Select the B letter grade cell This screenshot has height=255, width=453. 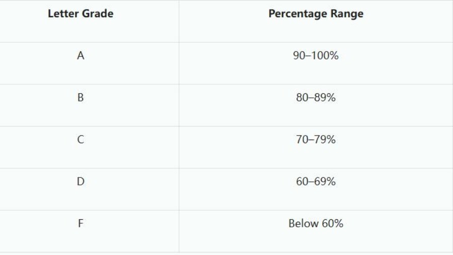(81, 97)
